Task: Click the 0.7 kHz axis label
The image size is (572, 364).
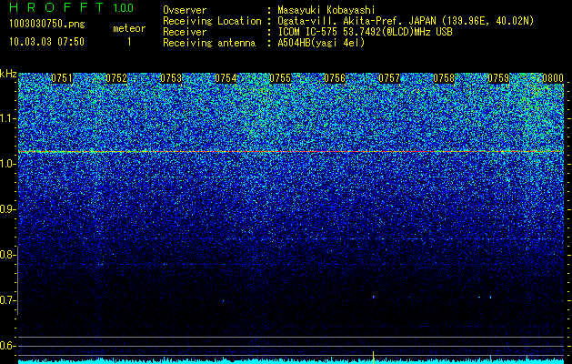Action: 7,300
